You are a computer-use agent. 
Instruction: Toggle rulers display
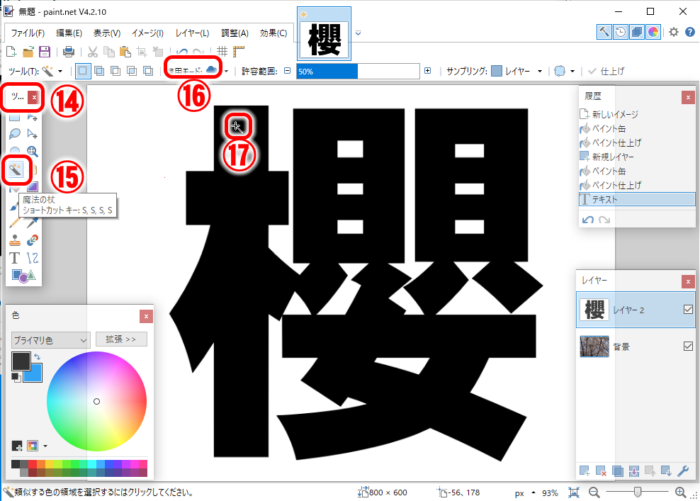tap(239, 52)
